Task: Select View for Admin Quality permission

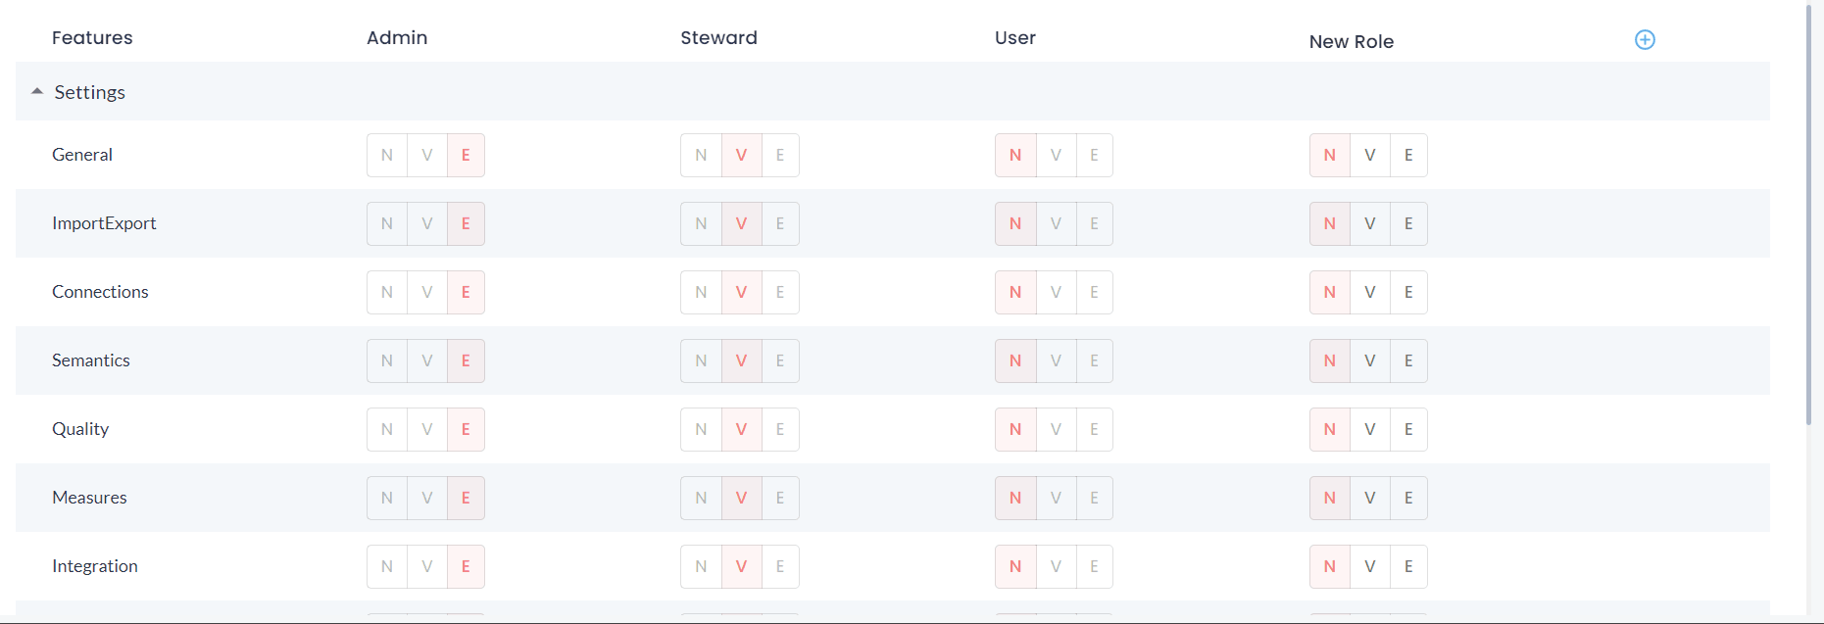Action: (x=427, y=429)
